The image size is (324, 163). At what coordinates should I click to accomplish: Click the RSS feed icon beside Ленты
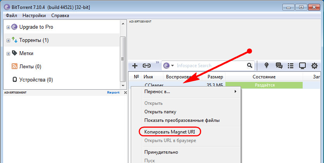tap(14, 66)
